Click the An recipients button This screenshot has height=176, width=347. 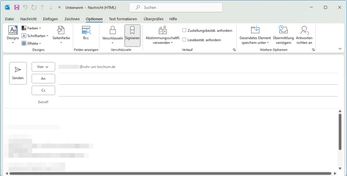[x=43, y=79]
